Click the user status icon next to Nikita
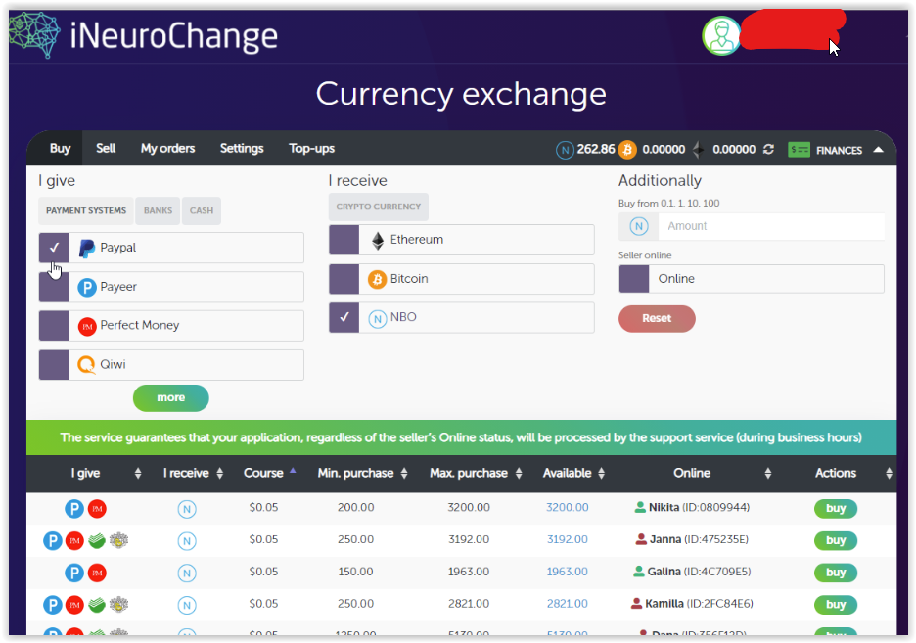916x643 pixels. tap(640, 507)
